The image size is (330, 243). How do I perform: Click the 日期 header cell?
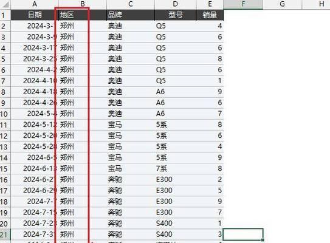pos(35,15)
